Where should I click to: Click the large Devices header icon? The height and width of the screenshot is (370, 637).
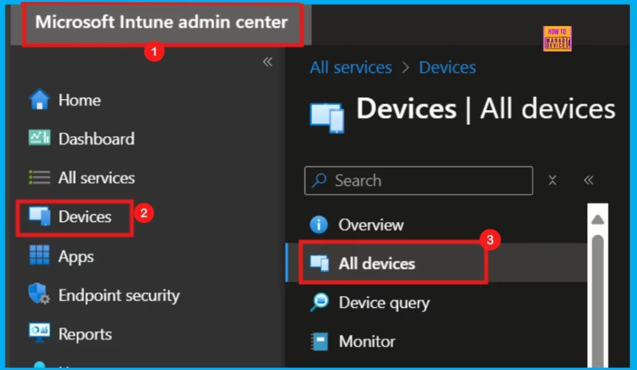click(x=327, y=118)
